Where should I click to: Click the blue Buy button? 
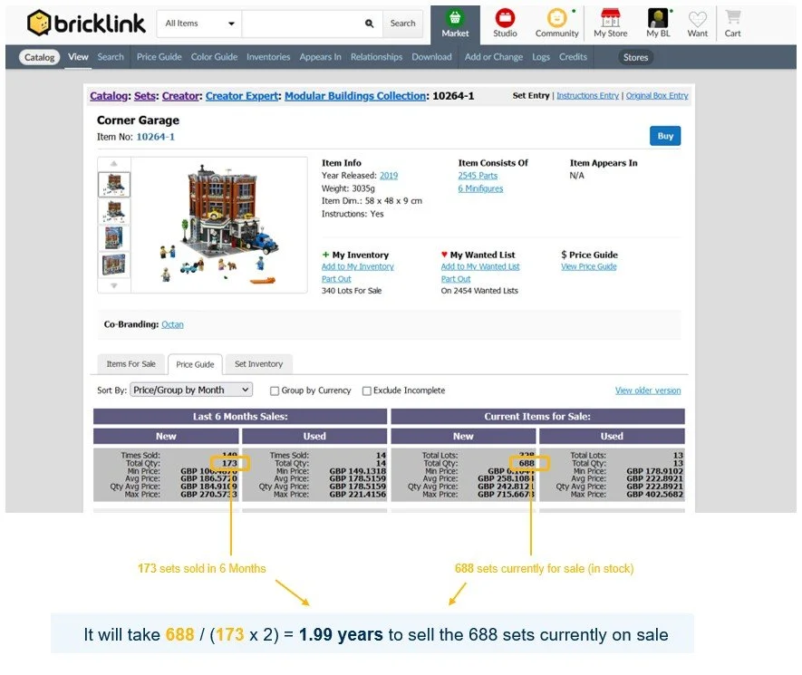[665, 136]
